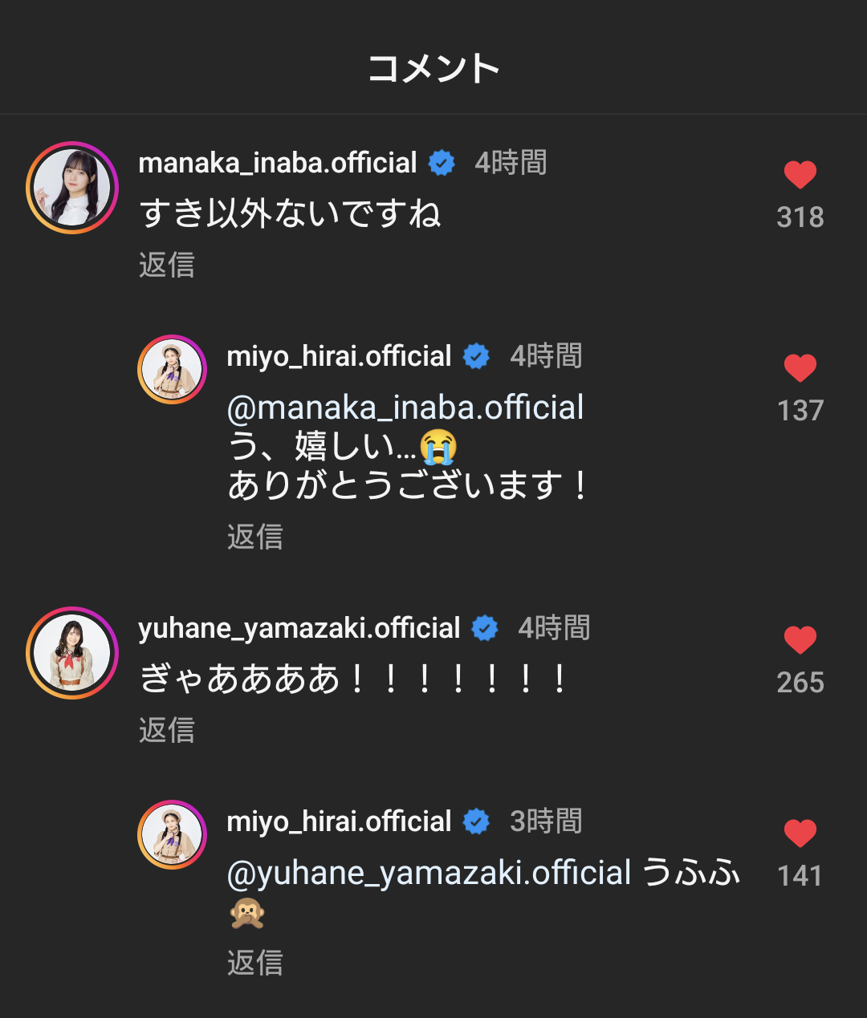This screenshot has width=867, height=1018.
Task: Click 返信 under うふふ reply
Action: [x=255, y=962]
